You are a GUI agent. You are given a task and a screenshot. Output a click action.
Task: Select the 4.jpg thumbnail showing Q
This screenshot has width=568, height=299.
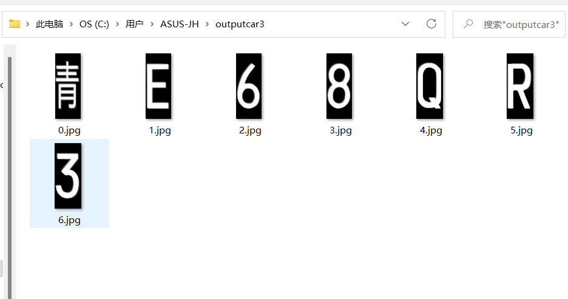430,86
